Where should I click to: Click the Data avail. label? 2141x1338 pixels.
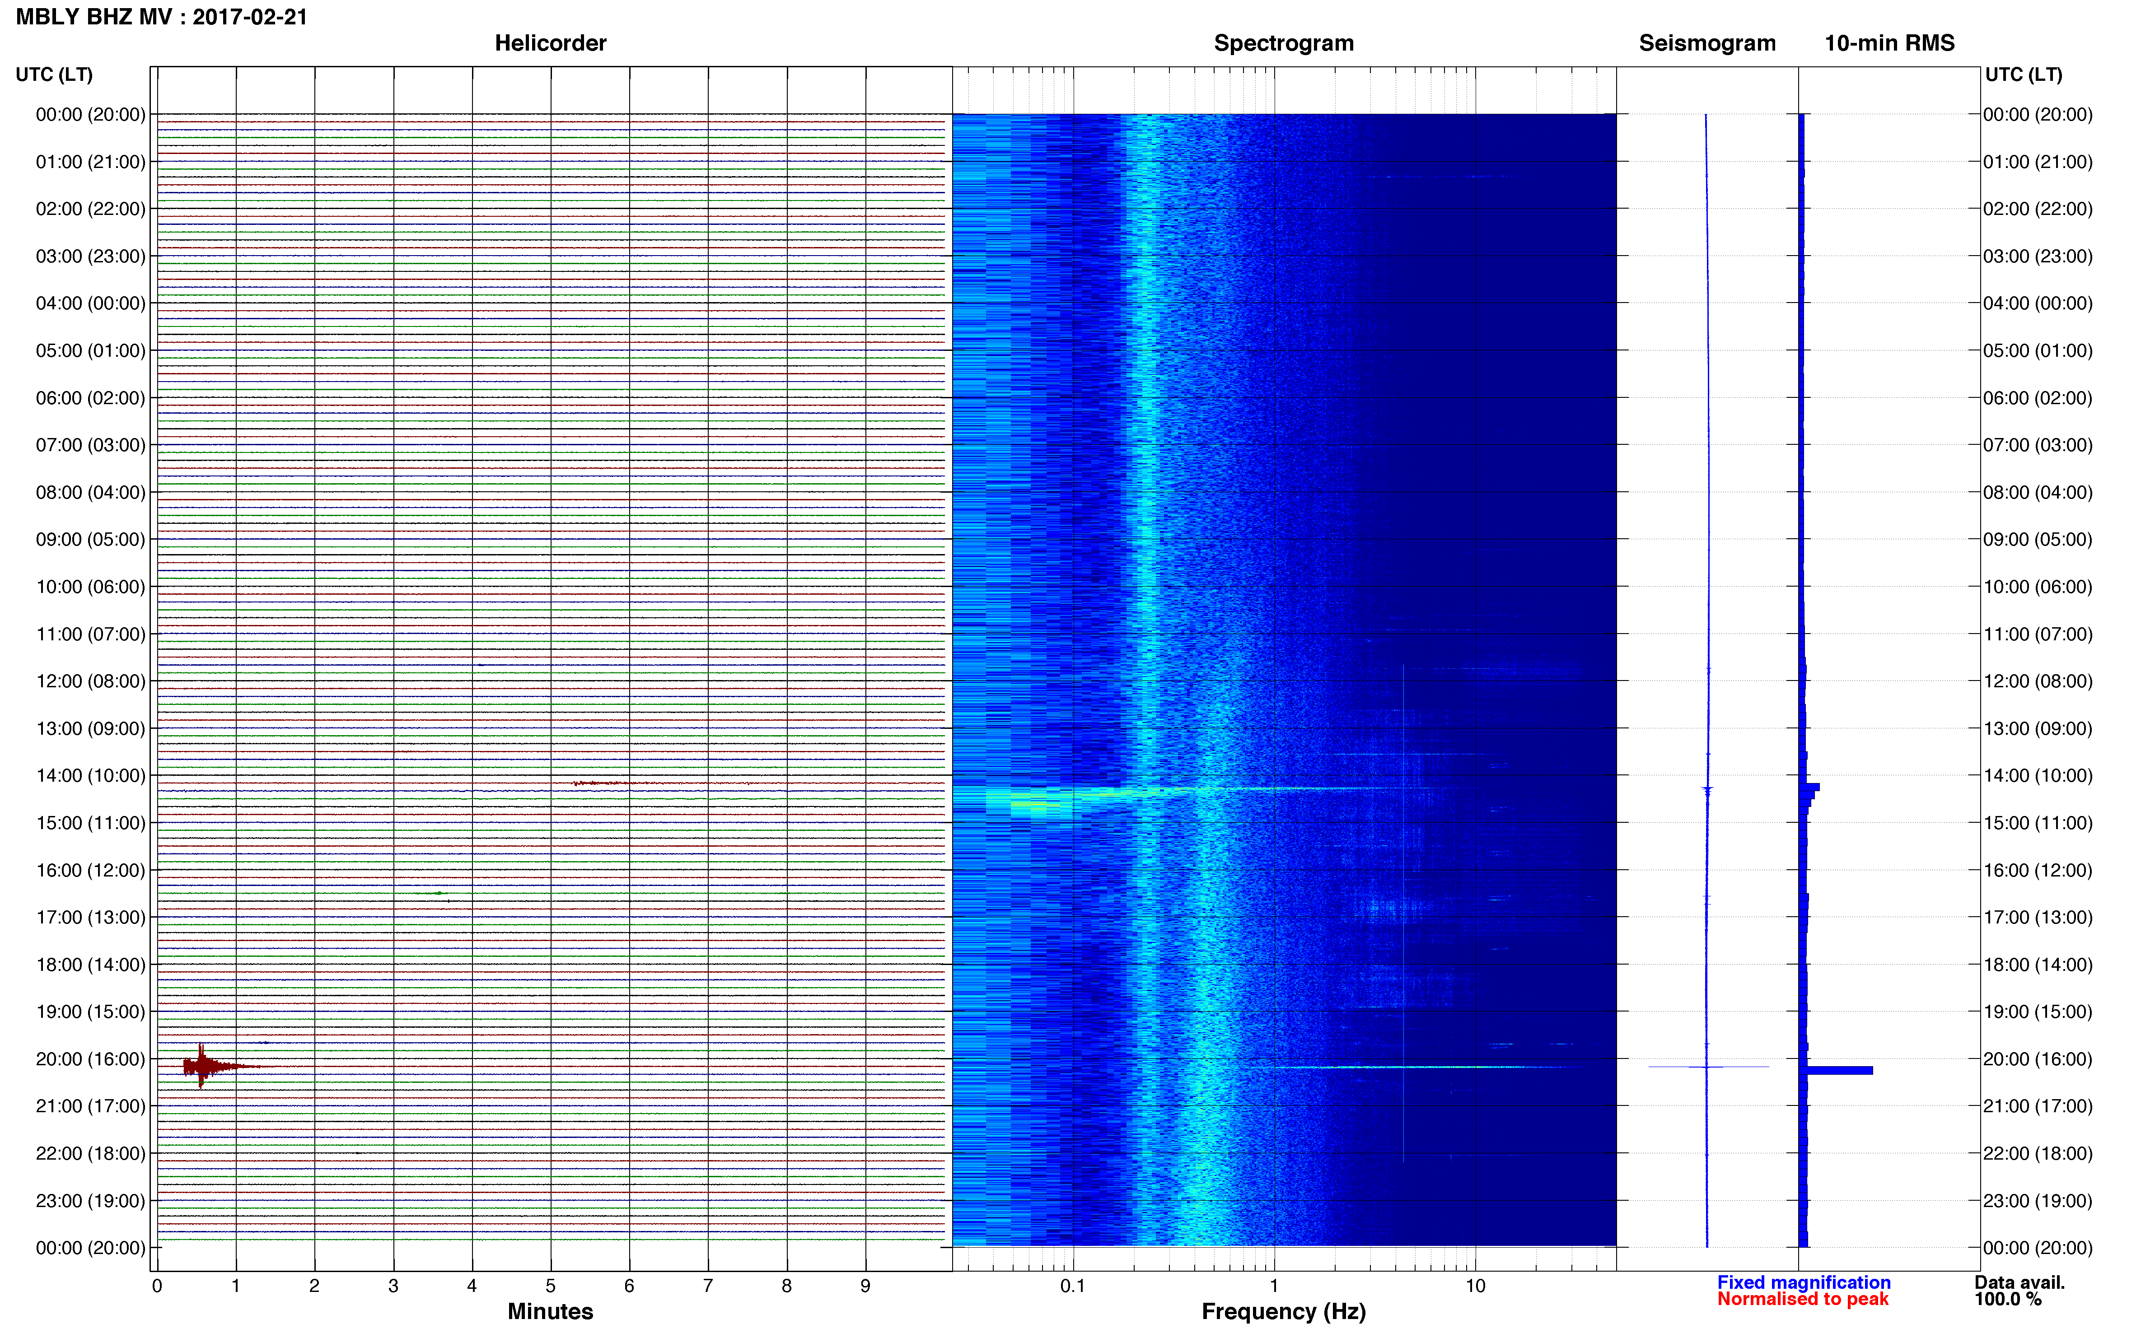[x=2019, y=1282]
